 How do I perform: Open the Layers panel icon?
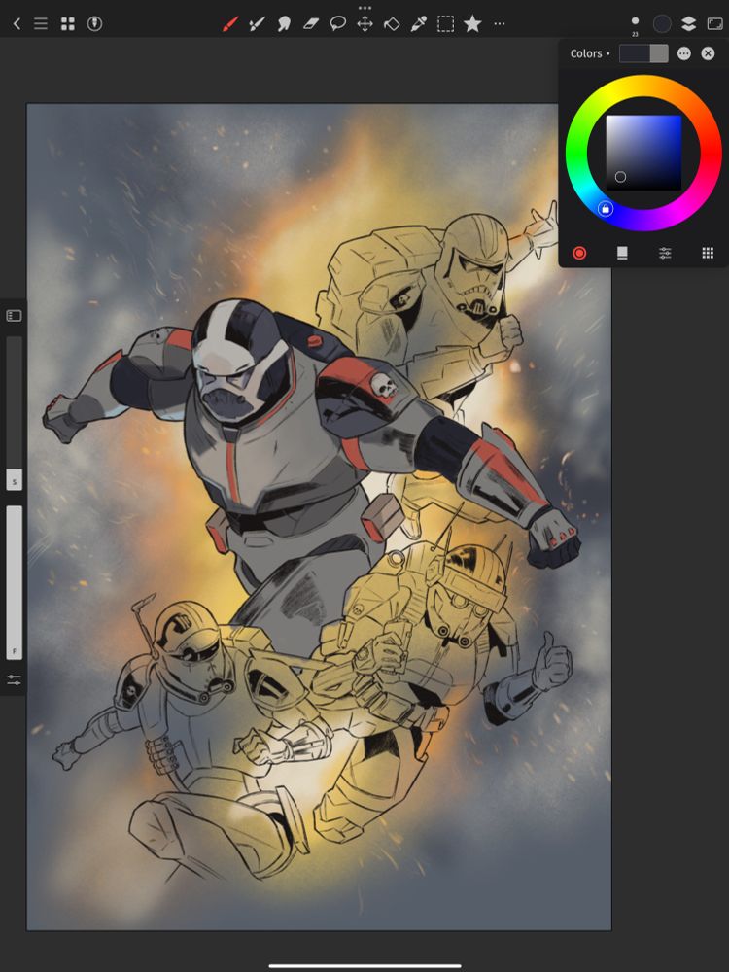pos(689,24)
